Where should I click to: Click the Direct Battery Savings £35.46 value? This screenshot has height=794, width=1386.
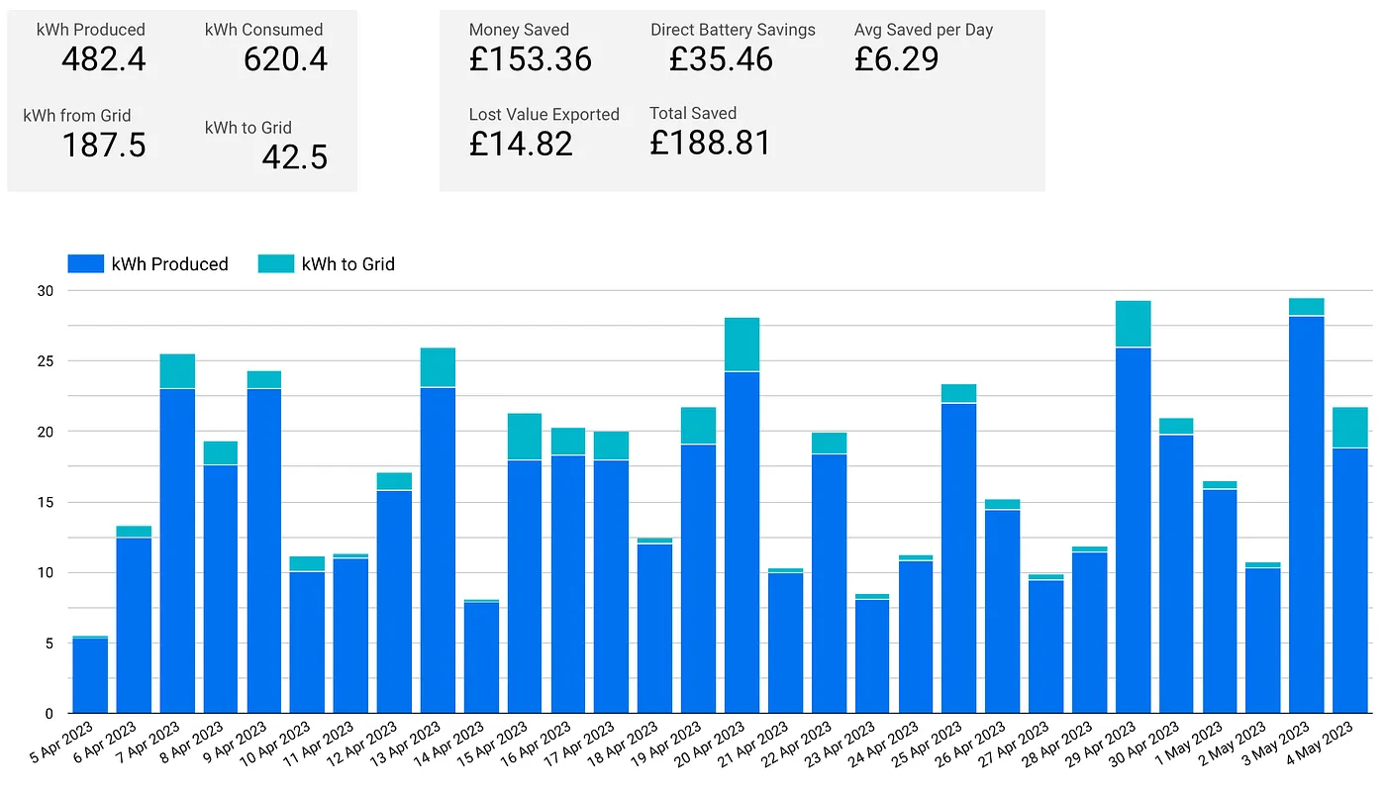click(x=721, y=59)
